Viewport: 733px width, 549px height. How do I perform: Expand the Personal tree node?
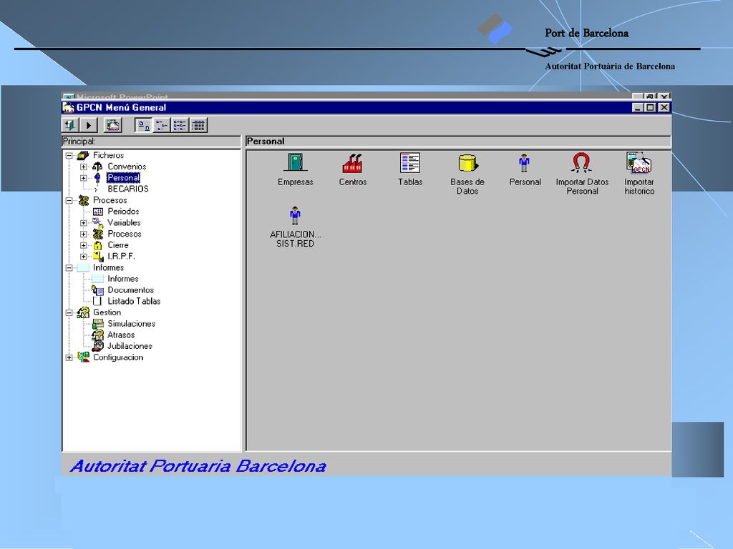[84, 178]
